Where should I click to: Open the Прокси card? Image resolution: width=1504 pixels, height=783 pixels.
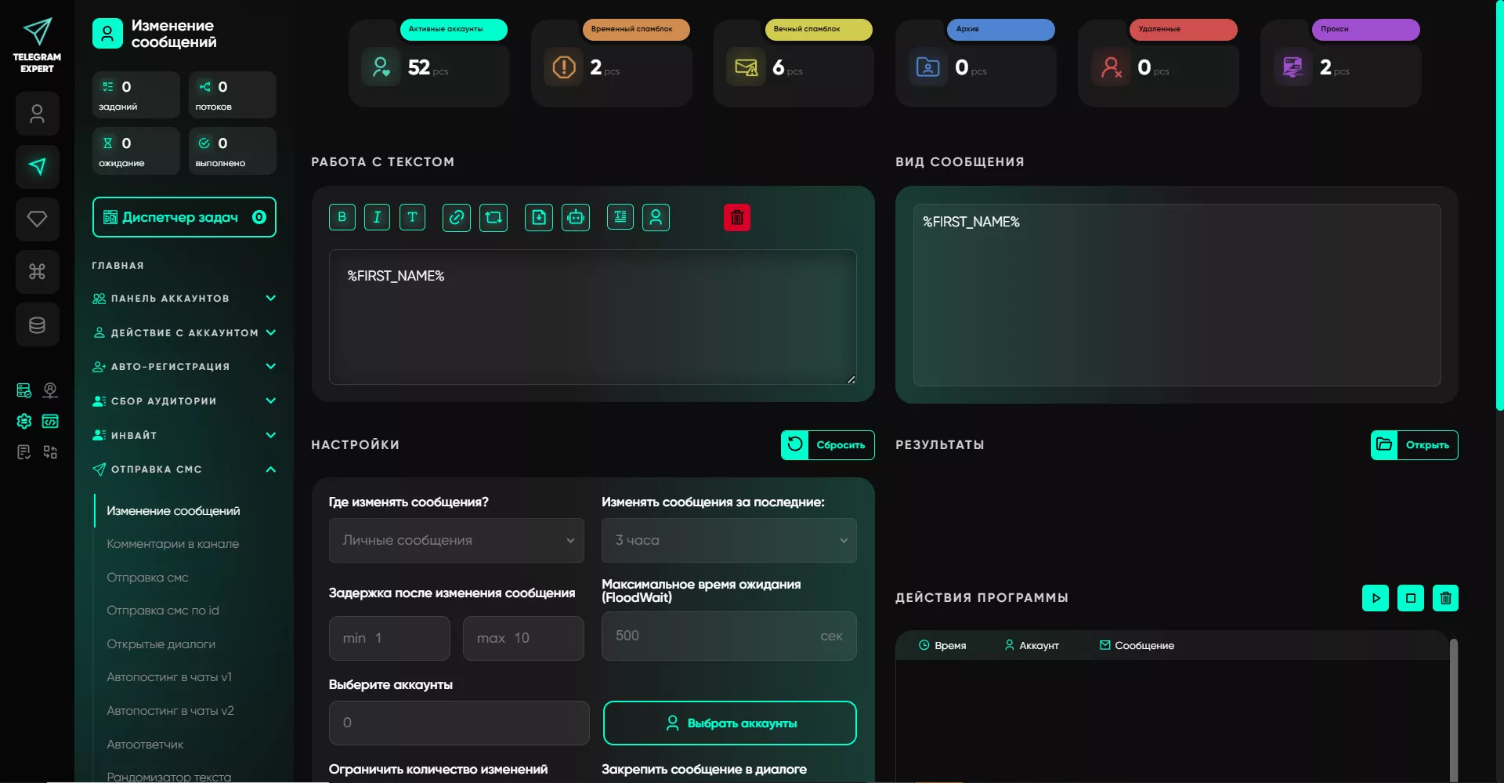pyautogui.click(x=1341, y=63)
